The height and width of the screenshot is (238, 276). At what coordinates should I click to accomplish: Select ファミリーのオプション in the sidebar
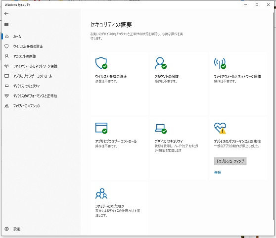pos(27,105)
